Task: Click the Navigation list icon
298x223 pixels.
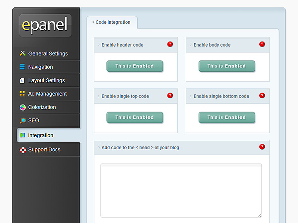Action: (x=22, y=67)
